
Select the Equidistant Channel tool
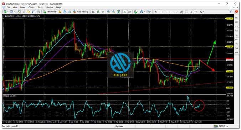point(181,12)
